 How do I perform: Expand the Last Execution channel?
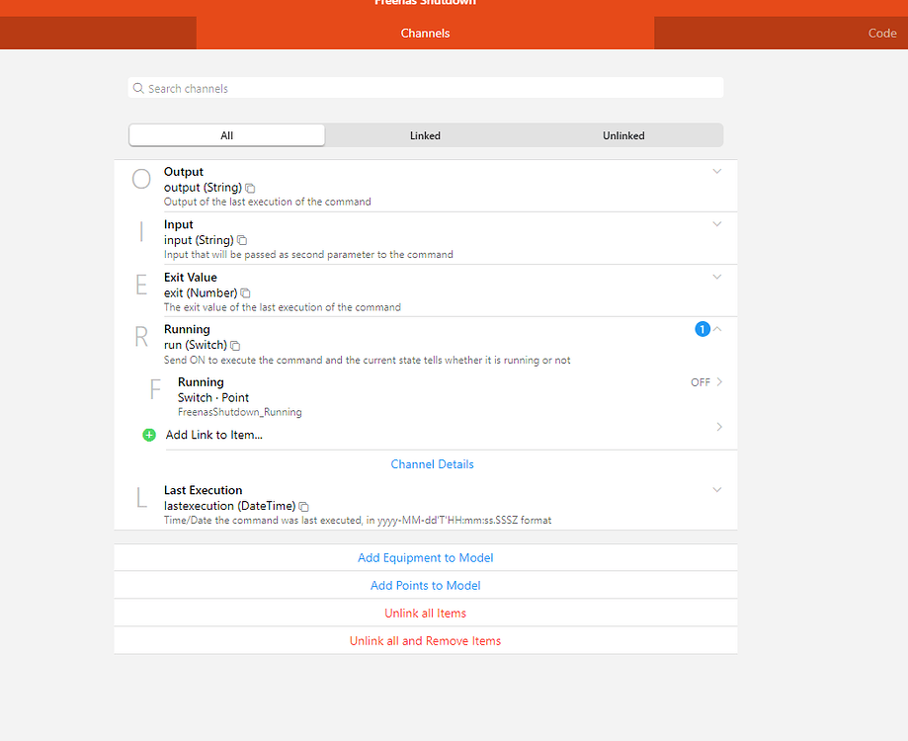[x=716, y=489]
